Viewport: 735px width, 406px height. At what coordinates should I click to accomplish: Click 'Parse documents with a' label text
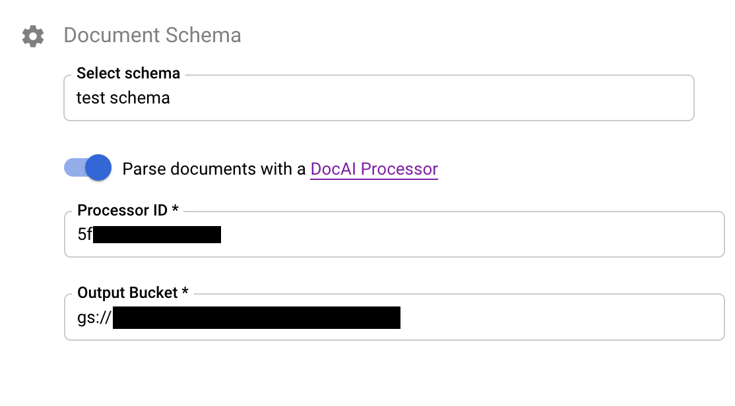pos(214,169)
